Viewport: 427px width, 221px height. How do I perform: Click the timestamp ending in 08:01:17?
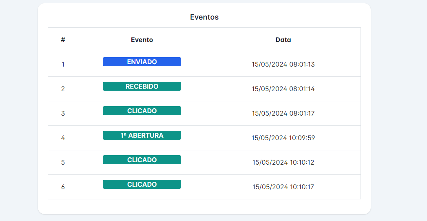click(283, 114)
